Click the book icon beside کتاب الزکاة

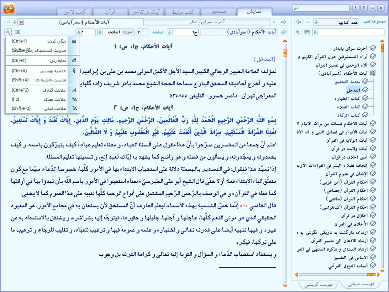pyautogui.click(x=365, y=115)
